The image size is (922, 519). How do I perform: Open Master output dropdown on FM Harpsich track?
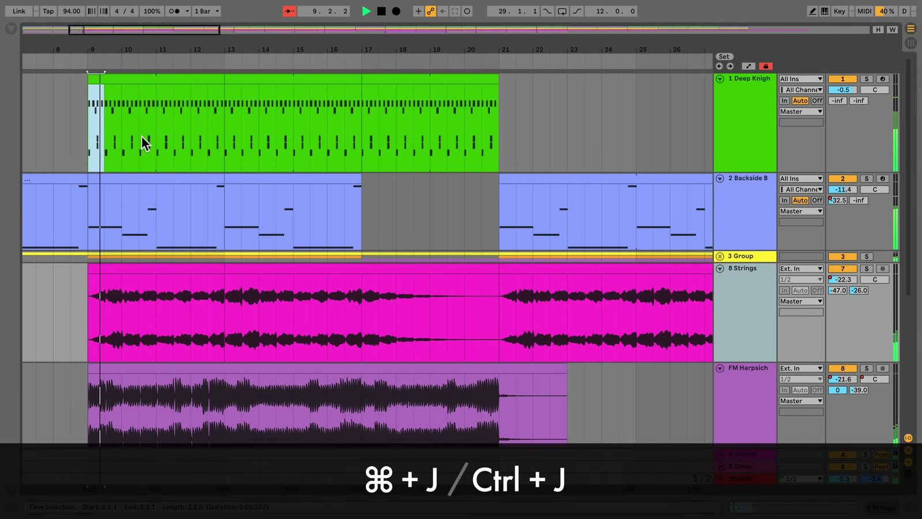point(801,401)
